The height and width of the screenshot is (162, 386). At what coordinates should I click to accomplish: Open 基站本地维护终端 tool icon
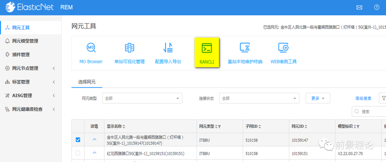point(245,53)
